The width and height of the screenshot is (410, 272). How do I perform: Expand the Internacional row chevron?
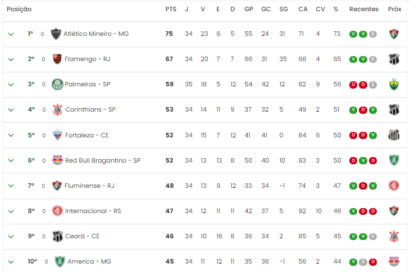(11, 211)
